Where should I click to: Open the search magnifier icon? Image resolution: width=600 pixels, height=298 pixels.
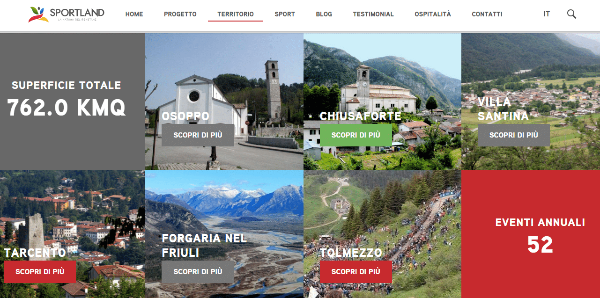tap(571, 14)
